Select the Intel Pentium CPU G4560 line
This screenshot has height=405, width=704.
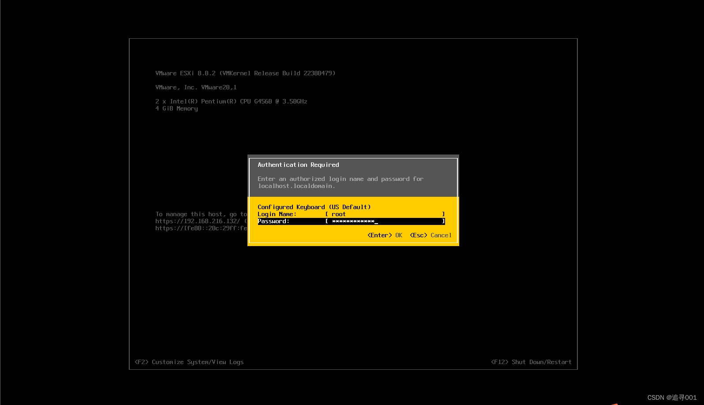point(231,102)
